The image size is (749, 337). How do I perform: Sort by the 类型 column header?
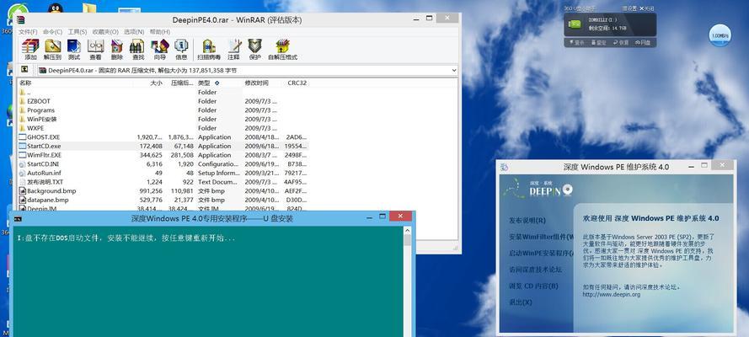point(204,83)
